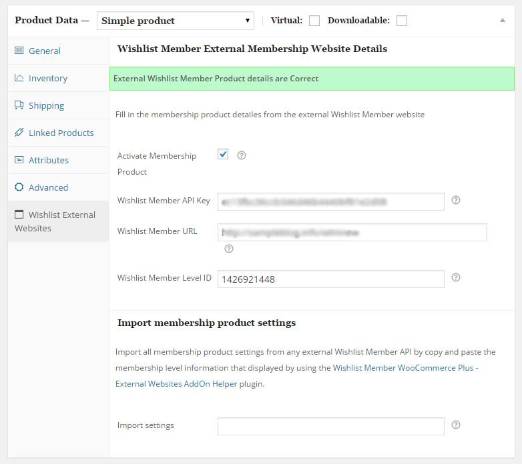
Task: Open the Simple product type dropdown
Action: pos(176,21)
